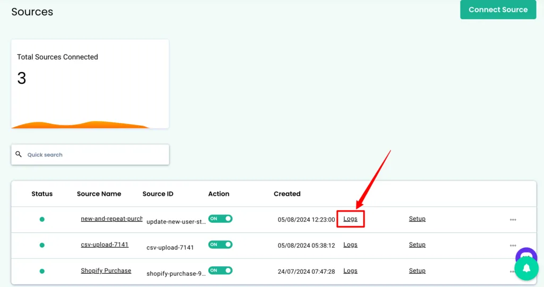Image resolution: width=544 pixels, height=287 pixels.
Task: Click the orange sources trend chart
Action: point(81,125)
